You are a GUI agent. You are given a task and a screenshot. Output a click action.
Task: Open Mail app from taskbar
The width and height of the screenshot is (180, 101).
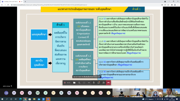pos(39,99)
